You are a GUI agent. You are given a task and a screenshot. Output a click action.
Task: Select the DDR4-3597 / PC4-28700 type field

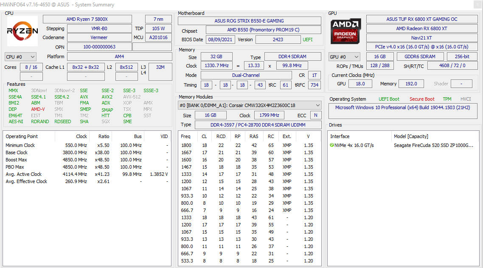pyautogui.click(x=258, y=125)
